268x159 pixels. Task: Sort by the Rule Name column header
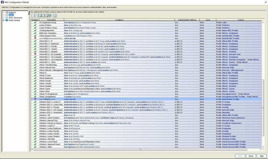[x=52, y=20]
